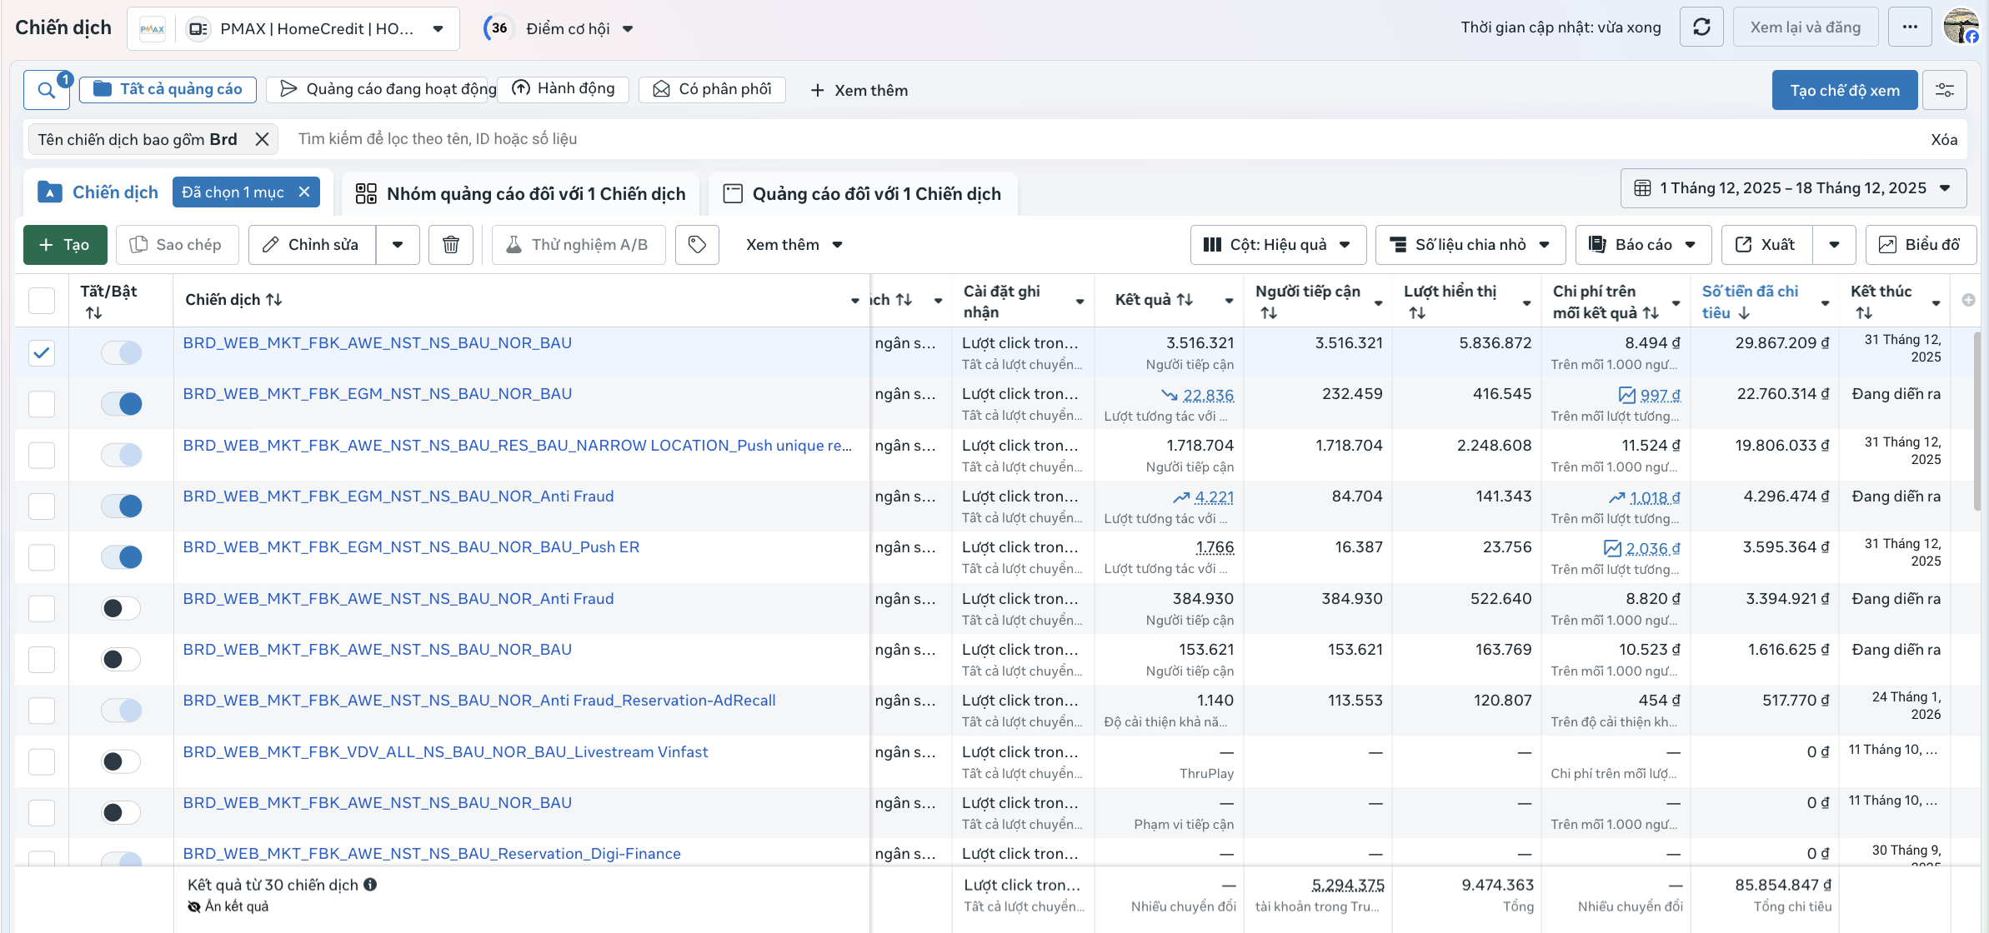The image size is (1989, 933).
Task: Refresh data with the reload icon
Action: click(x=1701, y=27)
